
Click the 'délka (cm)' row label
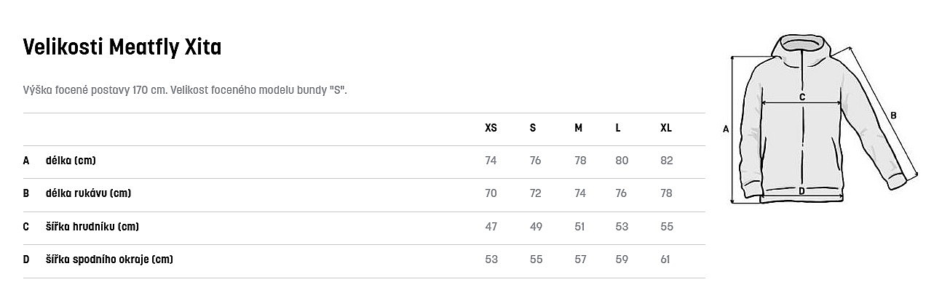pos(71,161)
